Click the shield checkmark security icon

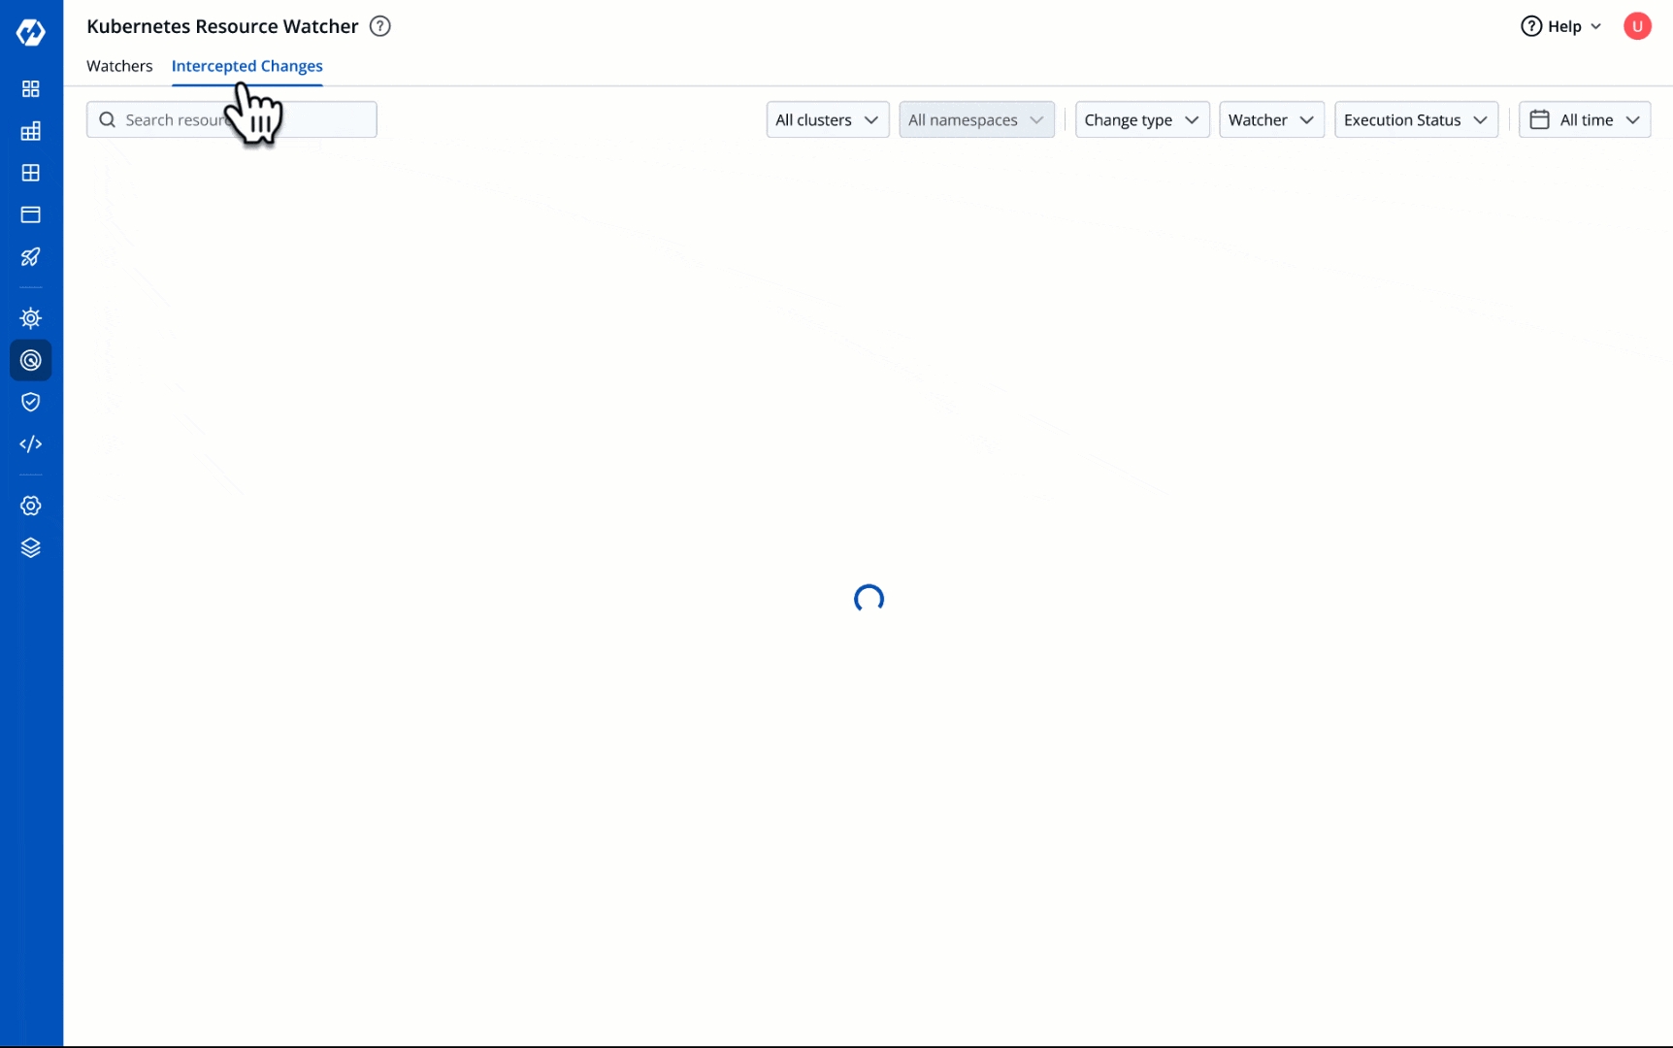point(31,402)
